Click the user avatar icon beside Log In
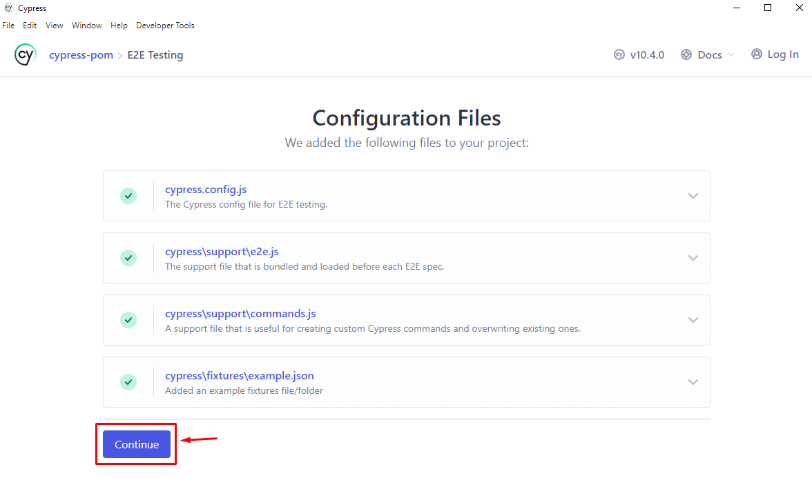 757,54
